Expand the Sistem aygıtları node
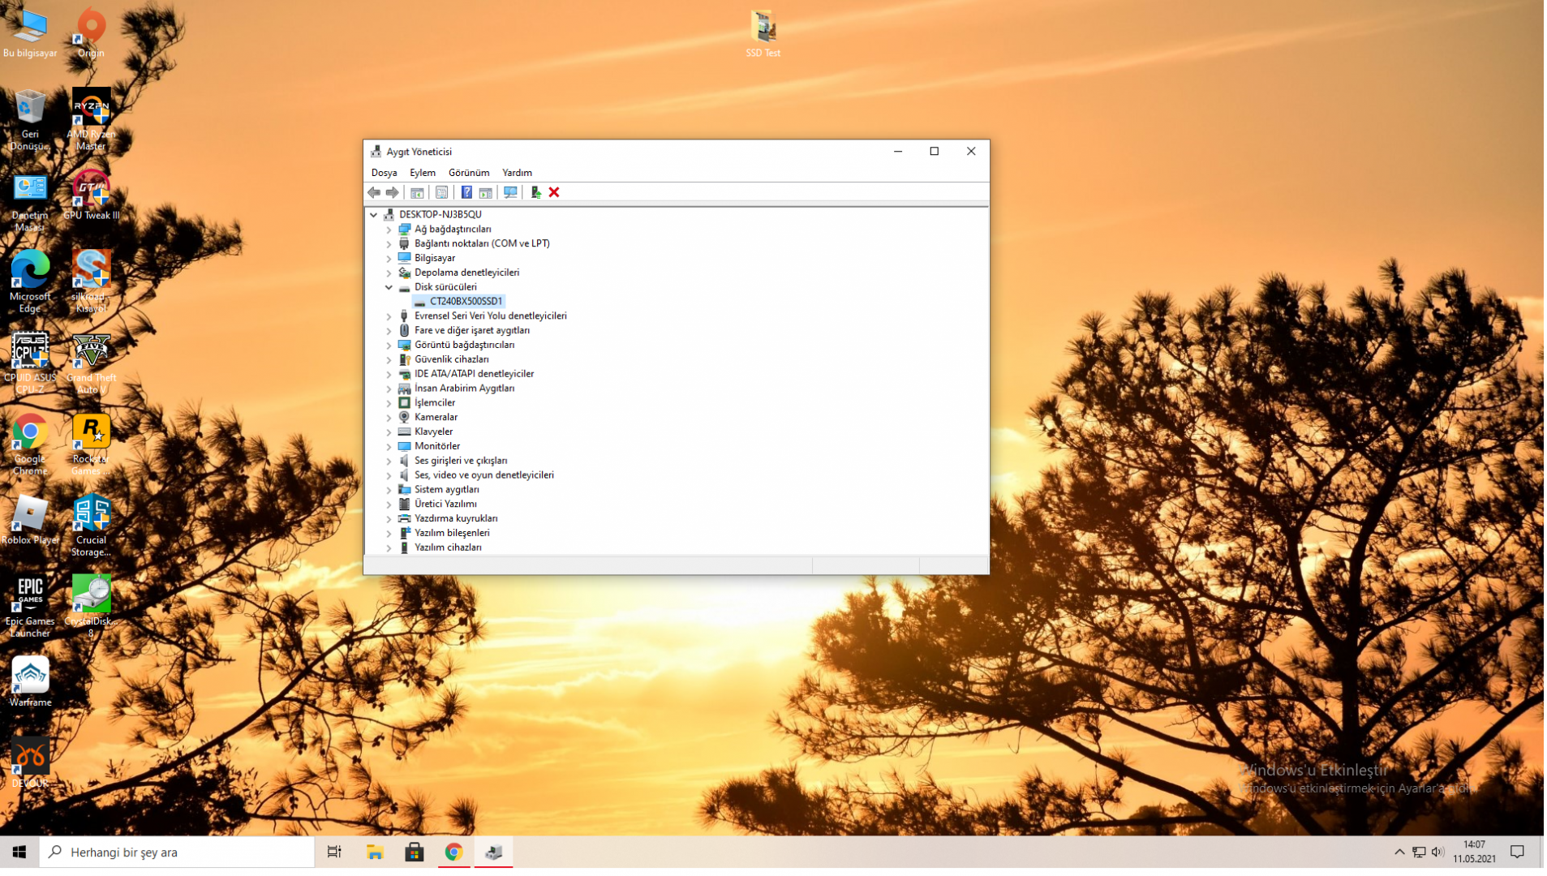The height and width of the screenshot is (876, 1547). coord(389,490)
